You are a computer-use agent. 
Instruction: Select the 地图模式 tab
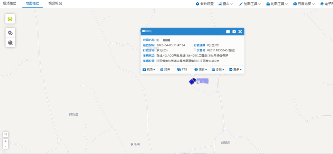tap(33, 3)
